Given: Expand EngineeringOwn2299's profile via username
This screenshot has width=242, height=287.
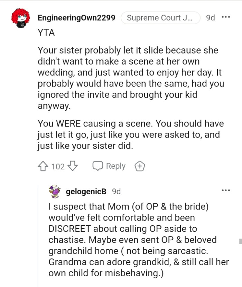Looking at the screenshot, I should [x=77, y=18].
